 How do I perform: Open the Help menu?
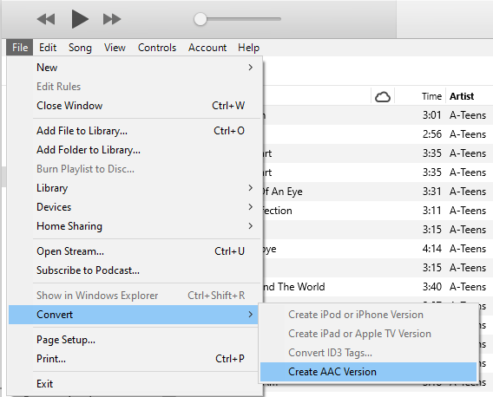pyautogui.click(x=248, y=48)
